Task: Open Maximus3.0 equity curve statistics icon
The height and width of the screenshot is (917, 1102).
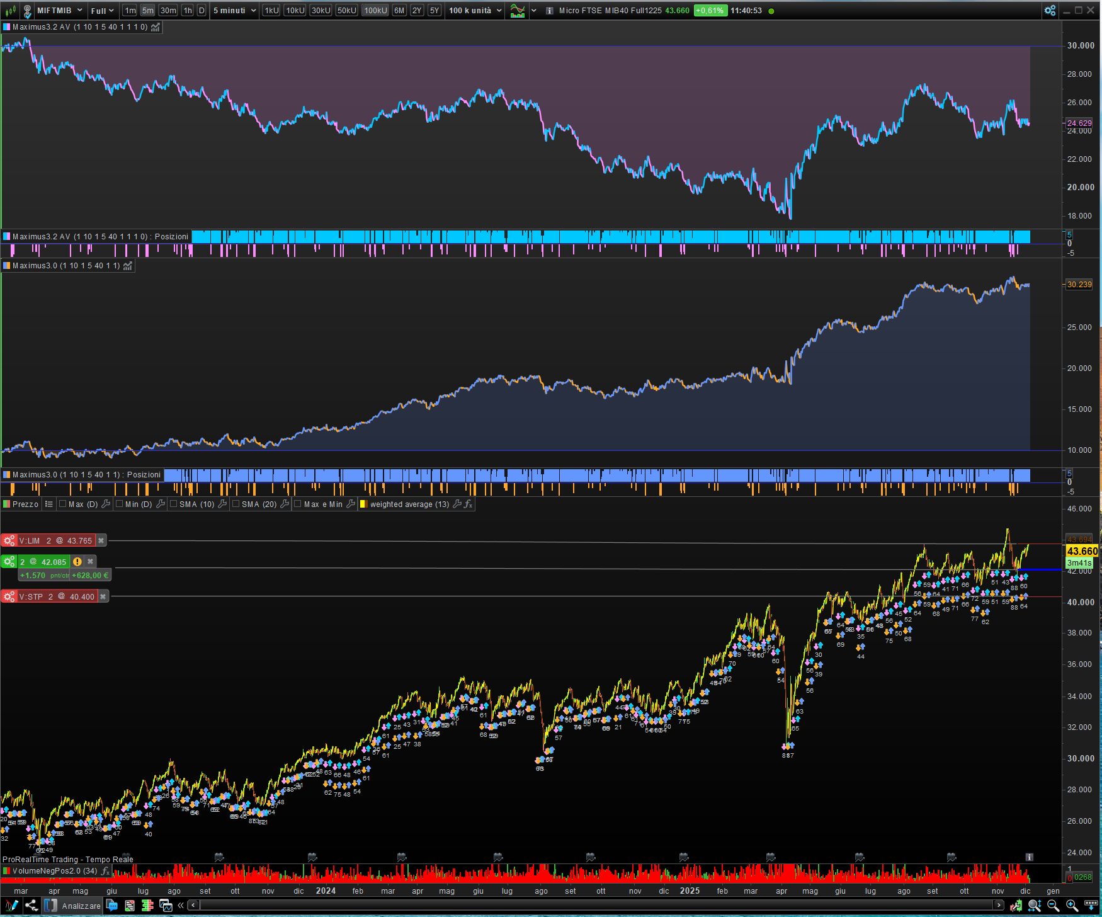Action: pyautogui.click(x=128, y=266)
